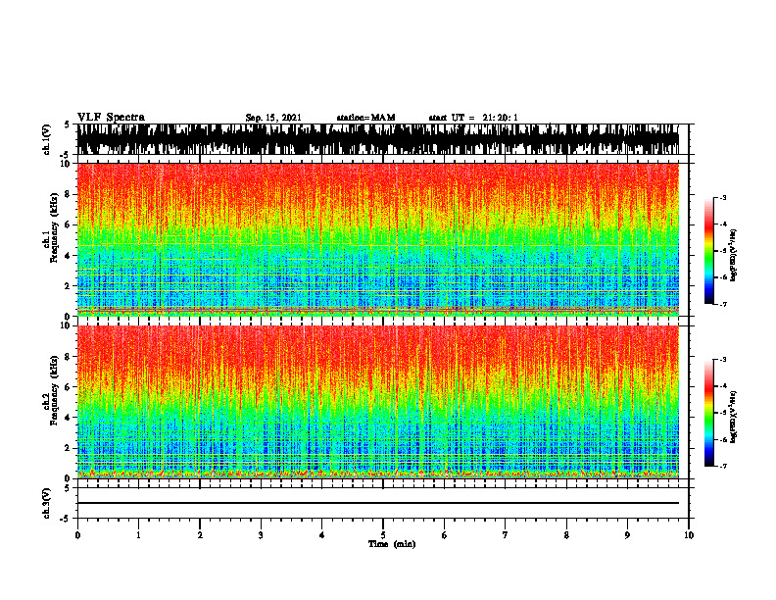Select the ch.2 color bar 'log(PSD)' label
This screenshot has width=776, height=600.
coord(734,417)
